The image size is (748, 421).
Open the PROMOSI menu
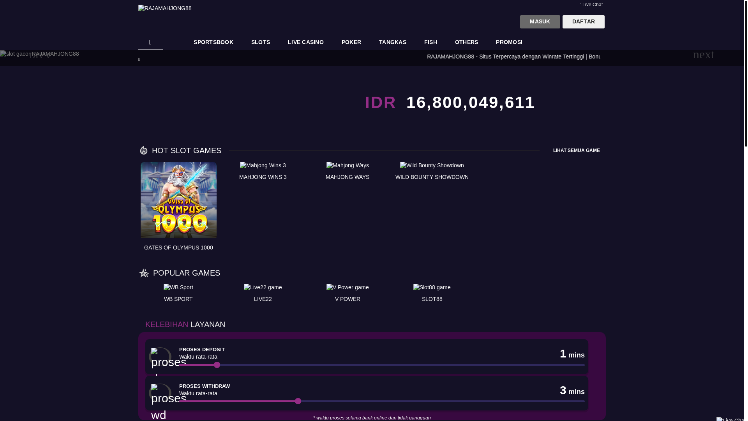click(x=509, y=42)
